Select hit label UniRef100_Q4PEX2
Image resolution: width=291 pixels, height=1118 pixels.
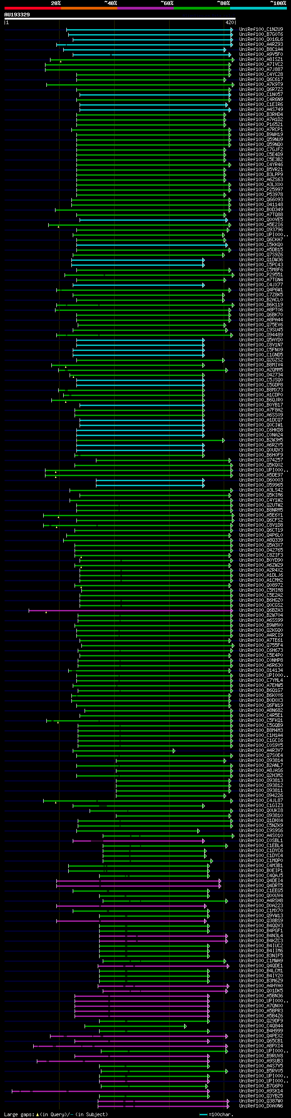coord(261,1036)
